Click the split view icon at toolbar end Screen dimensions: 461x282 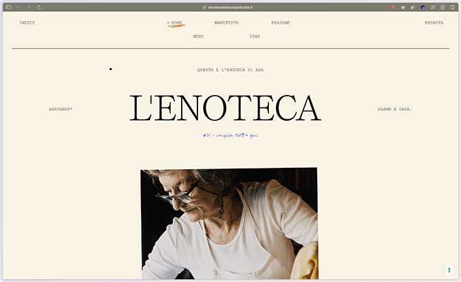point(453,8)
